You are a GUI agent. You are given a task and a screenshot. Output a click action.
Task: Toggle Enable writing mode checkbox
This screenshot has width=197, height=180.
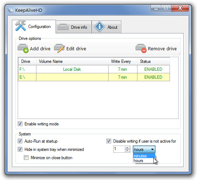pos(20,124)
